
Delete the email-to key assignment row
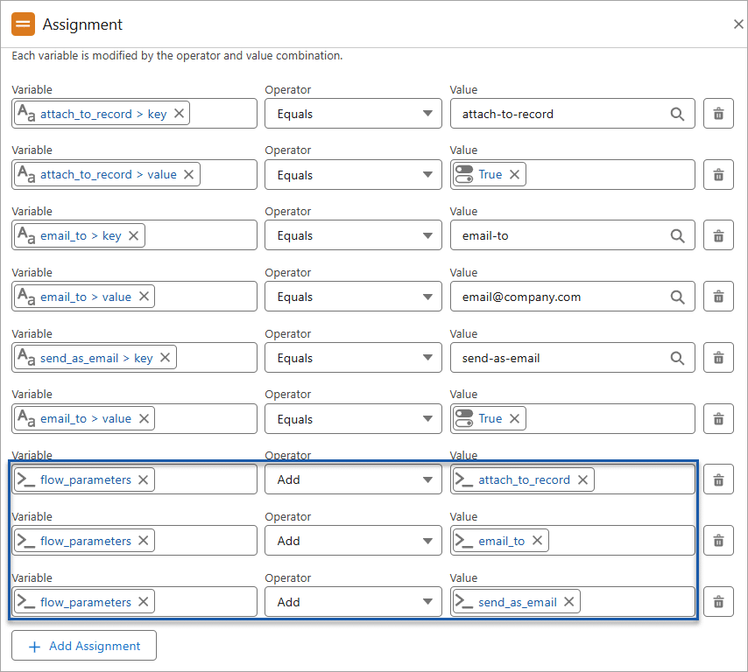[718, 235]
